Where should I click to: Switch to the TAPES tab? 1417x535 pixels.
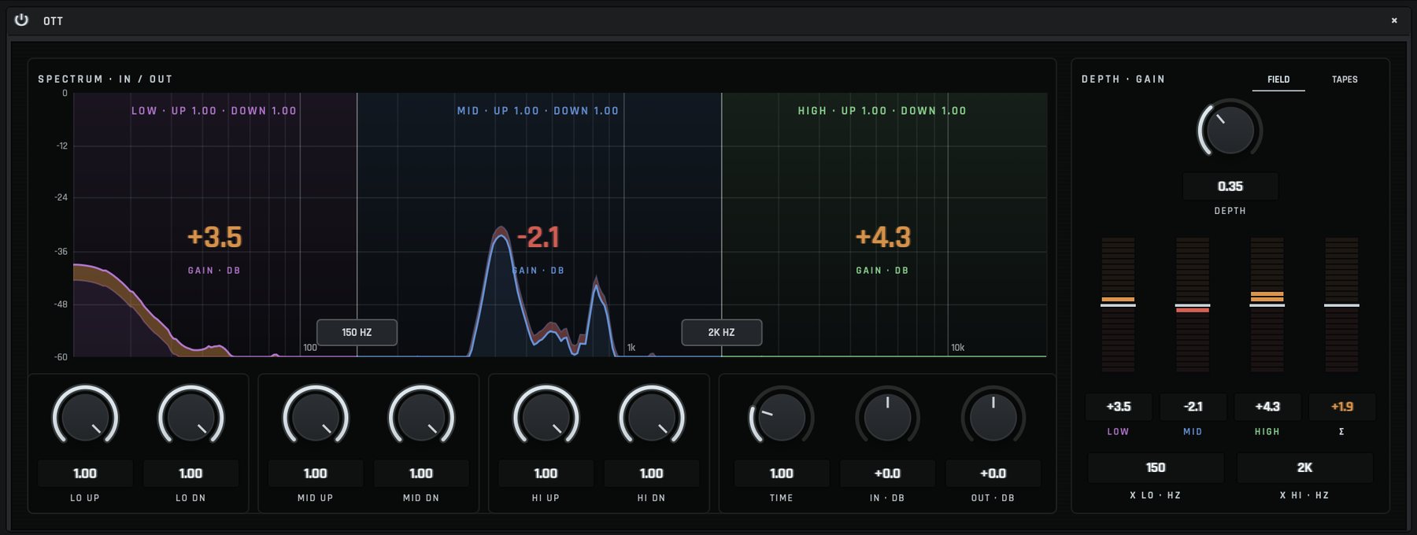click(1345, 79)
